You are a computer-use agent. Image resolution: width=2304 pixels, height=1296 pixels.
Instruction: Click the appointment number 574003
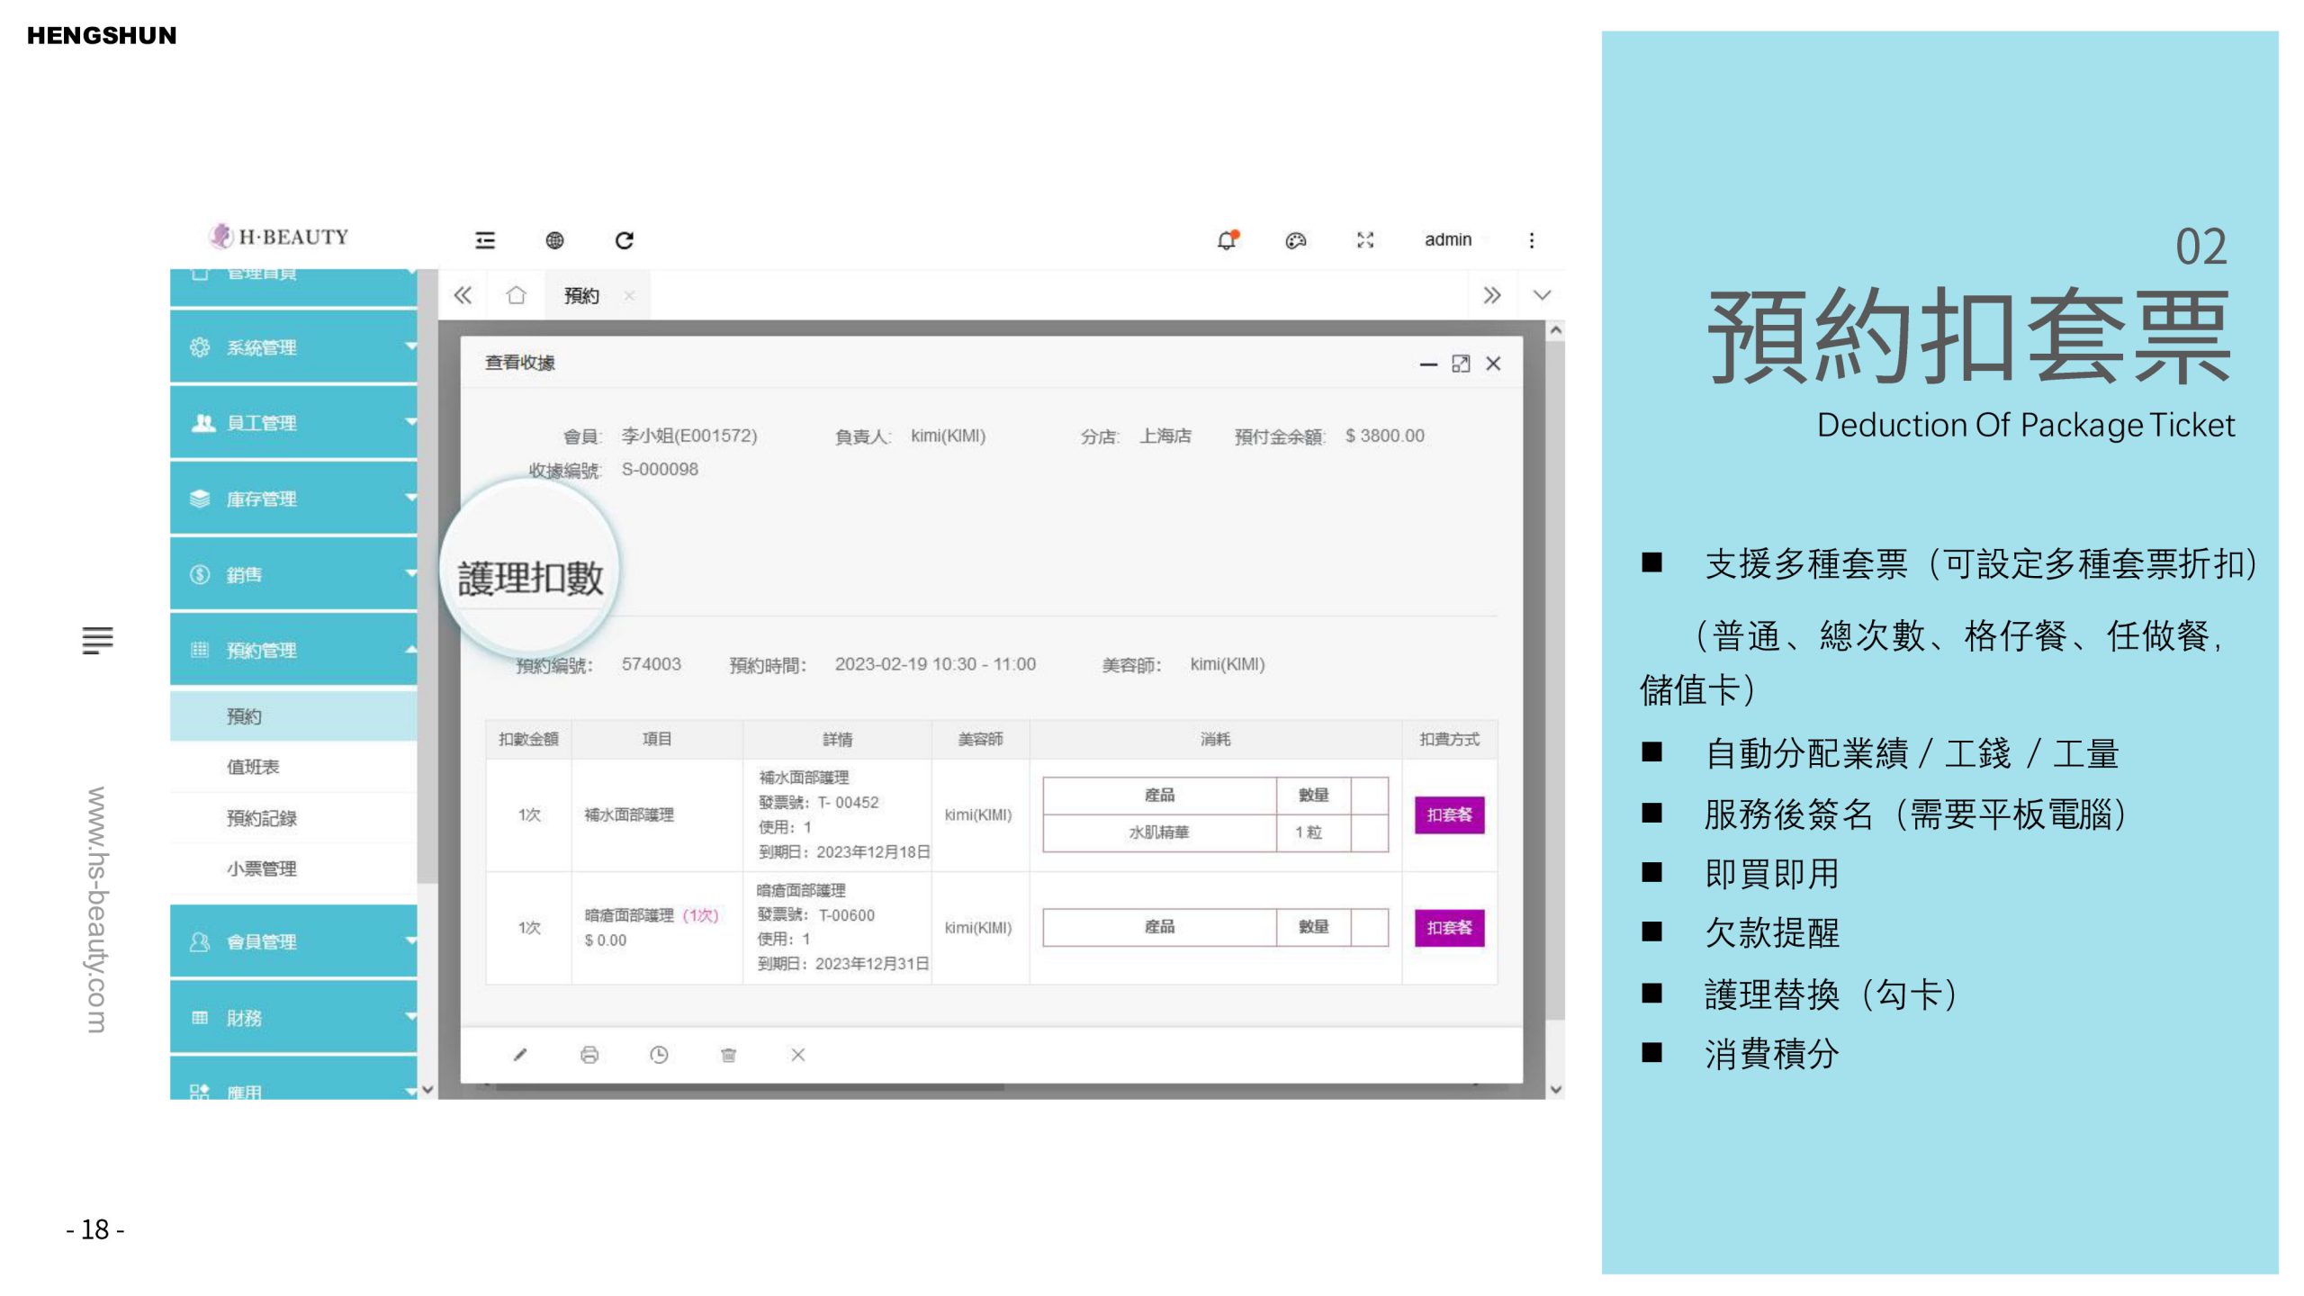click(651, 664)
